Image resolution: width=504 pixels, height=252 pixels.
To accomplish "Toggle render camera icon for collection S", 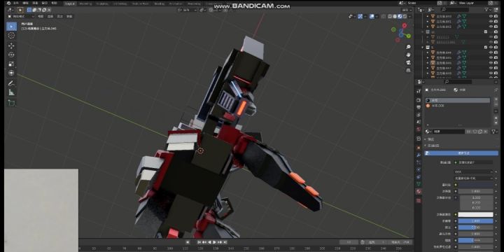I will 496,48.
